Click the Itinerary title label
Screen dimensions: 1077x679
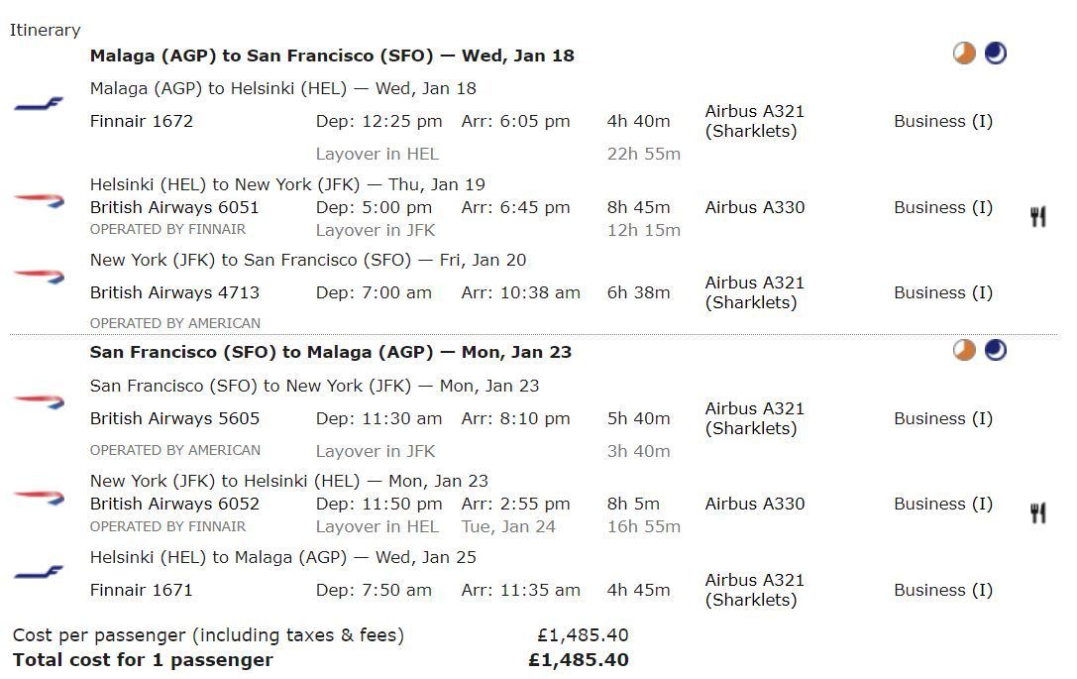46,30
